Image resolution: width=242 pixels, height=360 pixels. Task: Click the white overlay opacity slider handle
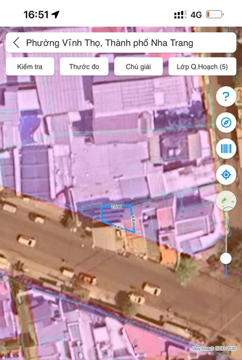point(226,258)
